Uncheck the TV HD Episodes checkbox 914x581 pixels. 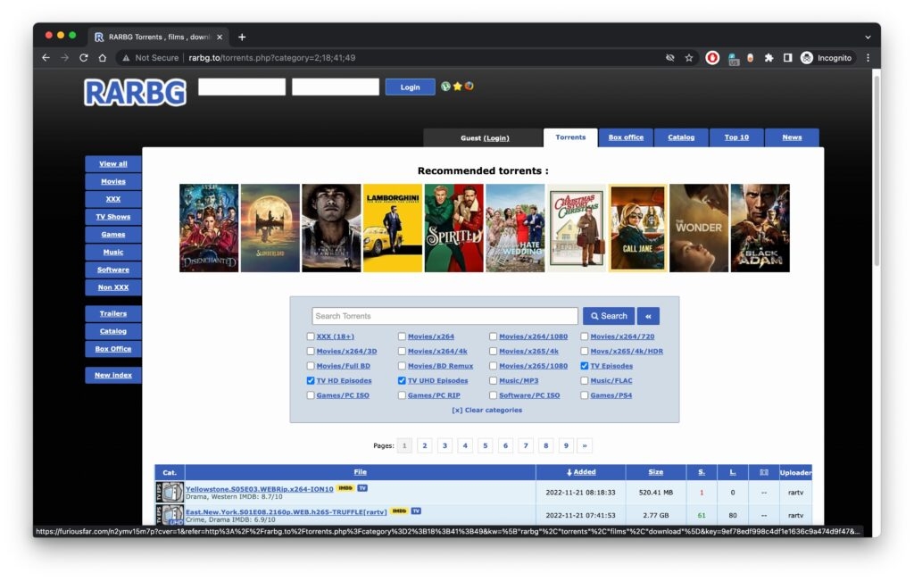point(310,380)
